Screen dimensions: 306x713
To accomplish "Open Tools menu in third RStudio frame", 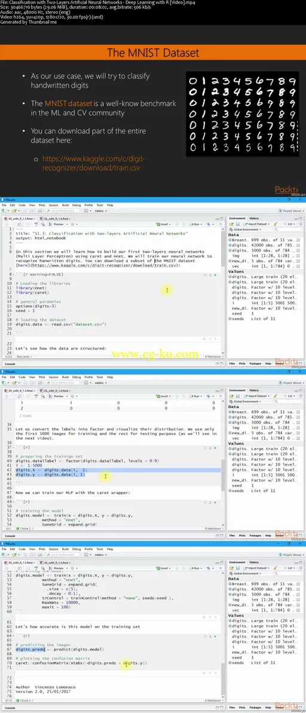I will [x=100, y=549].
